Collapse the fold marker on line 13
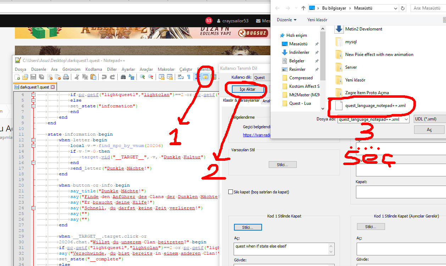Screen dimensions: 446x266 tap(33, 146)
